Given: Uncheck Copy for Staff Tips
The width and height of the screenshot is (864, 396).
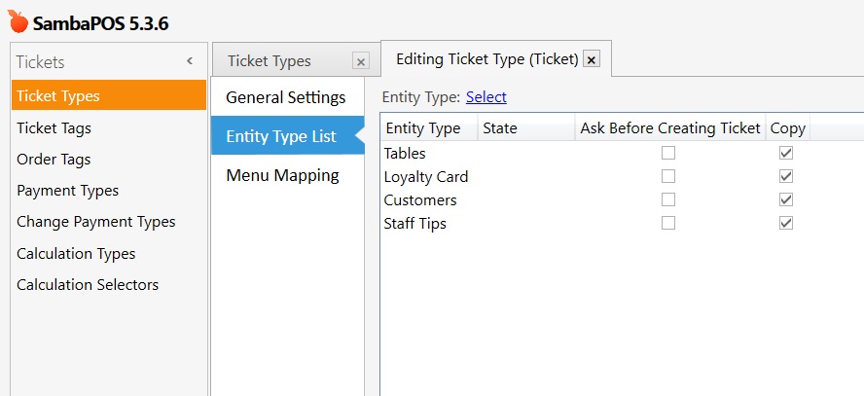Looking at the screenshot, I should [x=786, y=223].
